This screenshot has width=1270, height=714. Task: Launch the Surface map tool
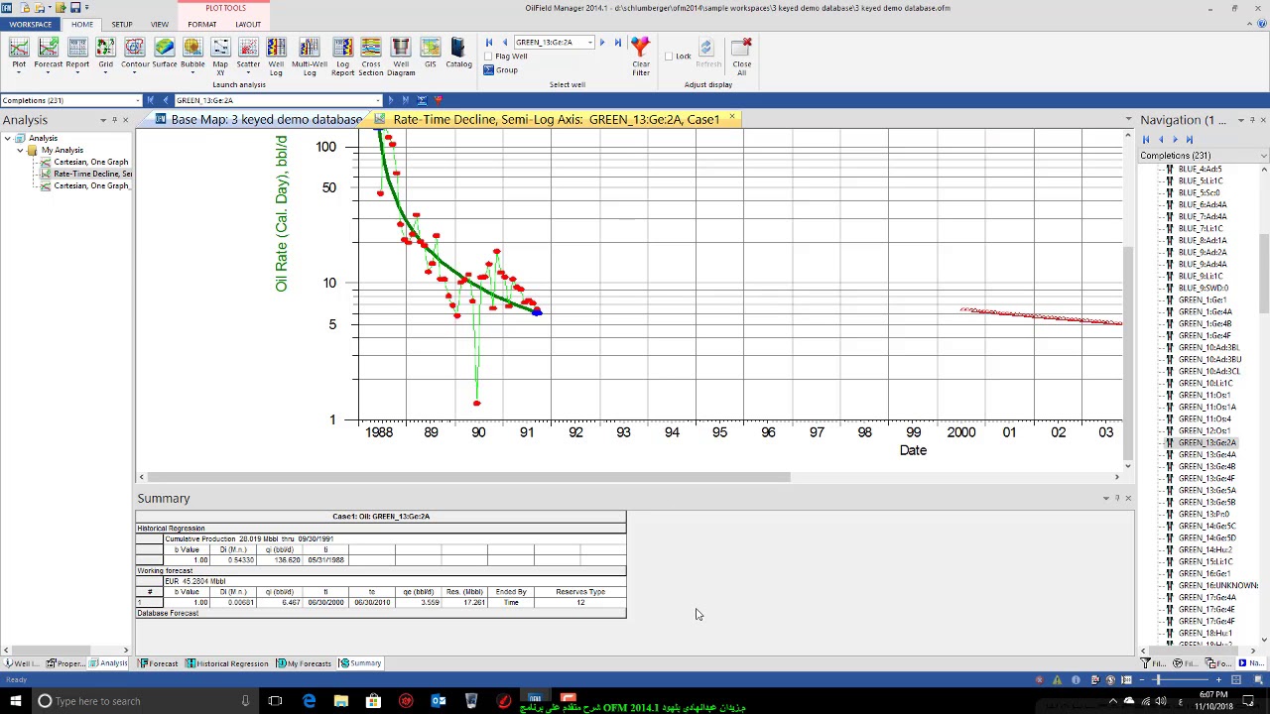165,54
